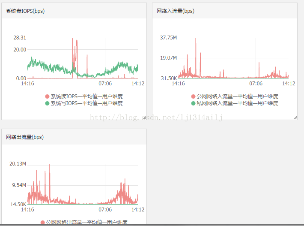Hide the 私网网络入流量—平均值 series via legend text
This screenshot has height=226, width=304.
click(x=237, y=103)
